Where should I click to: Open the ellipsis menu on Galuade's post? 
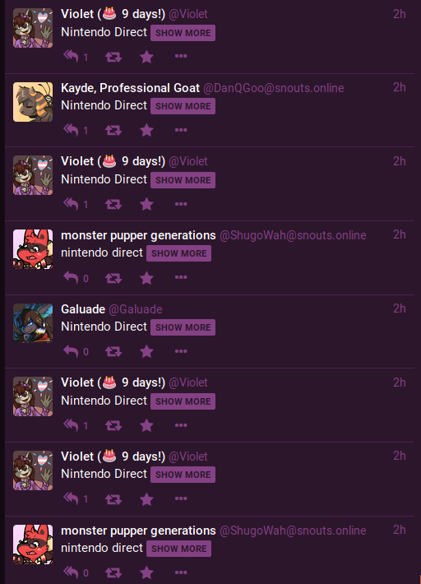coord(181,351)
